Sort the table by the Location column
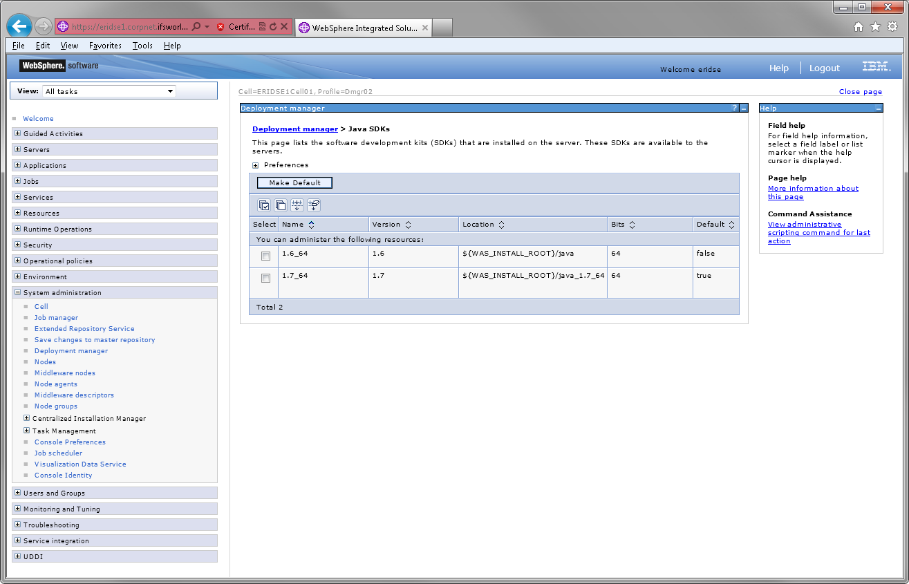Image resolution: width=909 pixels, height=584 pixels. 501,225
